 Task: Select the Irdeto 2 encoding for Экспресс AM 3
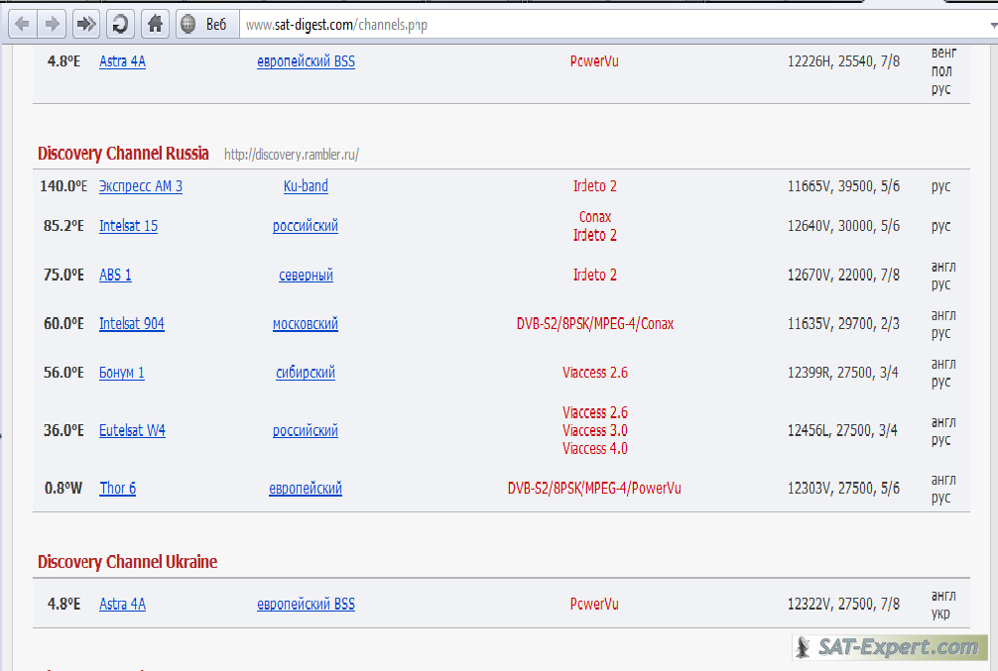pos(594,186)
